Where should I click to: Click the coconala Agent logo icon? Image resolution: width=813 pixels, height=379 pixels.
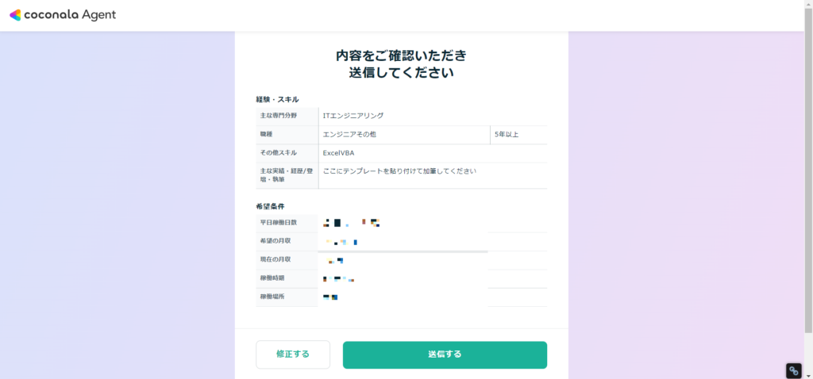coord(15,15)
